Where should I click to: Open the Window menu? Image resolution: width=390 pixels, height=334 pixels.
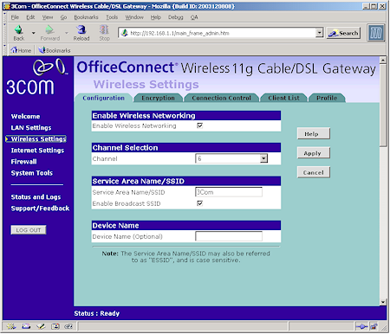(134, 17)
